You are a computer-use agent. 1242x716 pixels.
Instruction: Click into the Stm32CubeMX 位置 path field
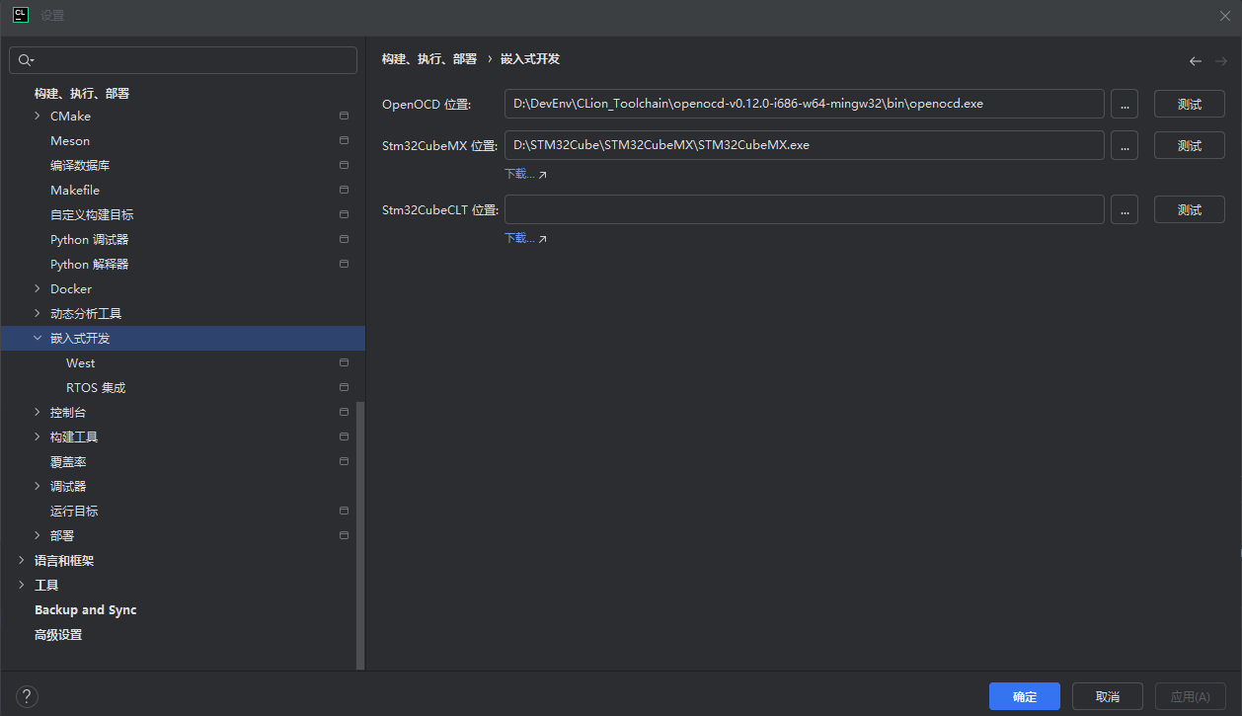point(805,145)
